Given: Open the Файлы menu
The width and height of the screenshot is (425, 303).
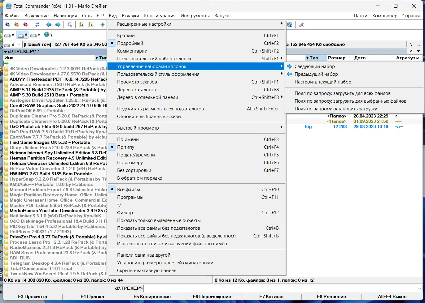Looking at the screenshot, I should 12,16.
